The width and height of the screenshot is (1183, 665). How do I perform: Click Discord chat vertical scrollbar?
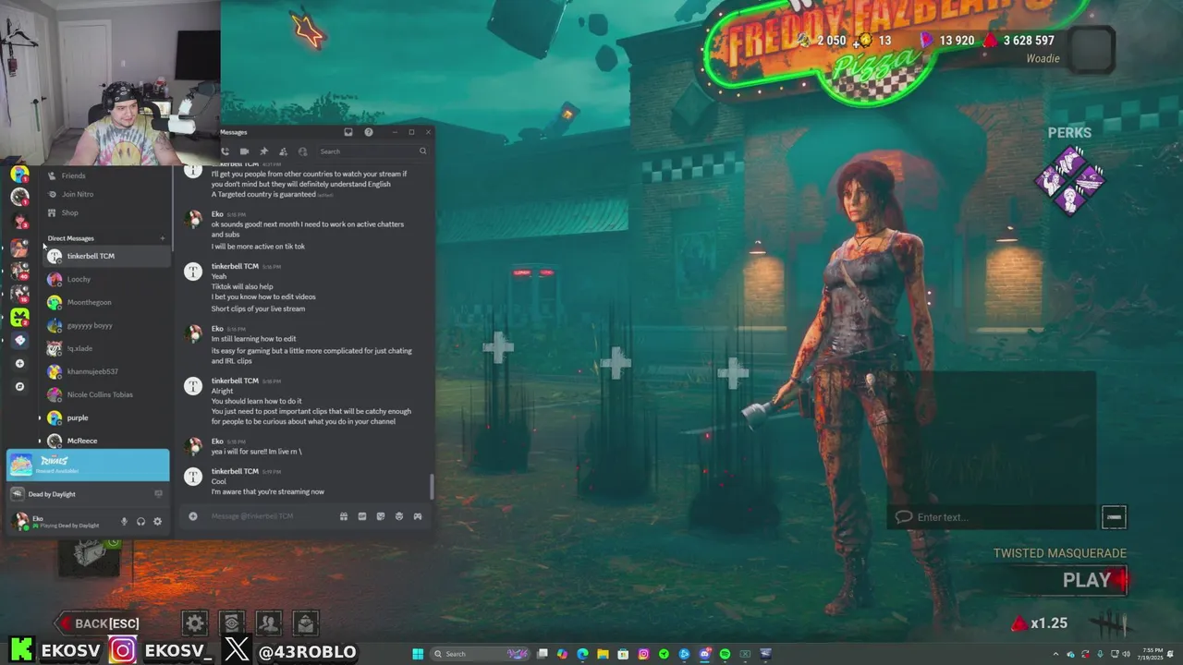click(430, 485)
